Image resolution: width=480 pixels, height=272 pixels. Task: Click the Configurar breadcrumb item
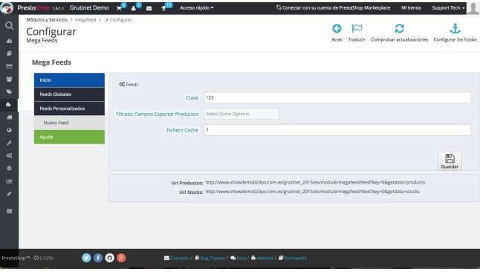coord(118,19)
